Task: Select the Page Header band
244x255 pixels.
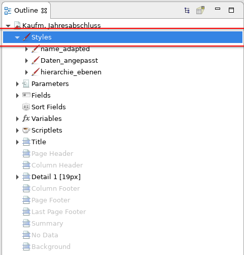Action: pyautogui.click(x=52, y=153)
